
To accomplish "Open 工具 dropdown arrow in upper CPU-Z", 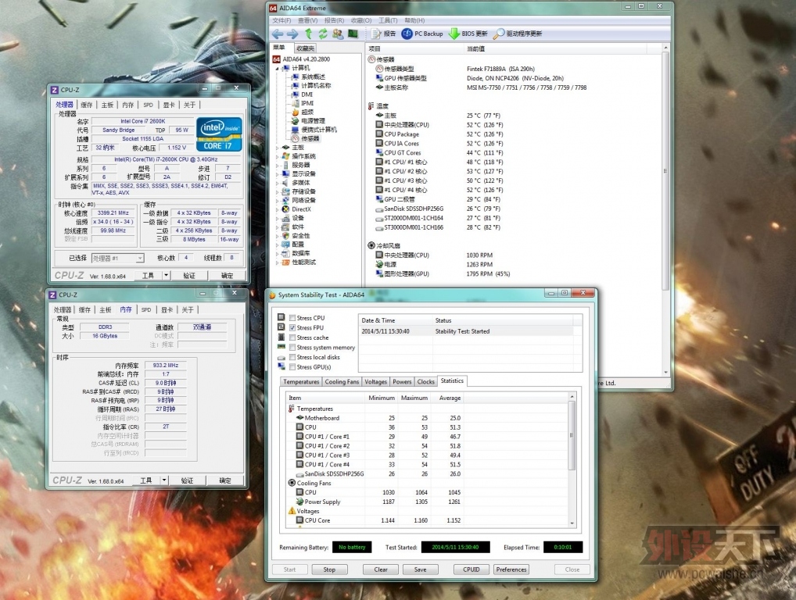I will [166, 276].
